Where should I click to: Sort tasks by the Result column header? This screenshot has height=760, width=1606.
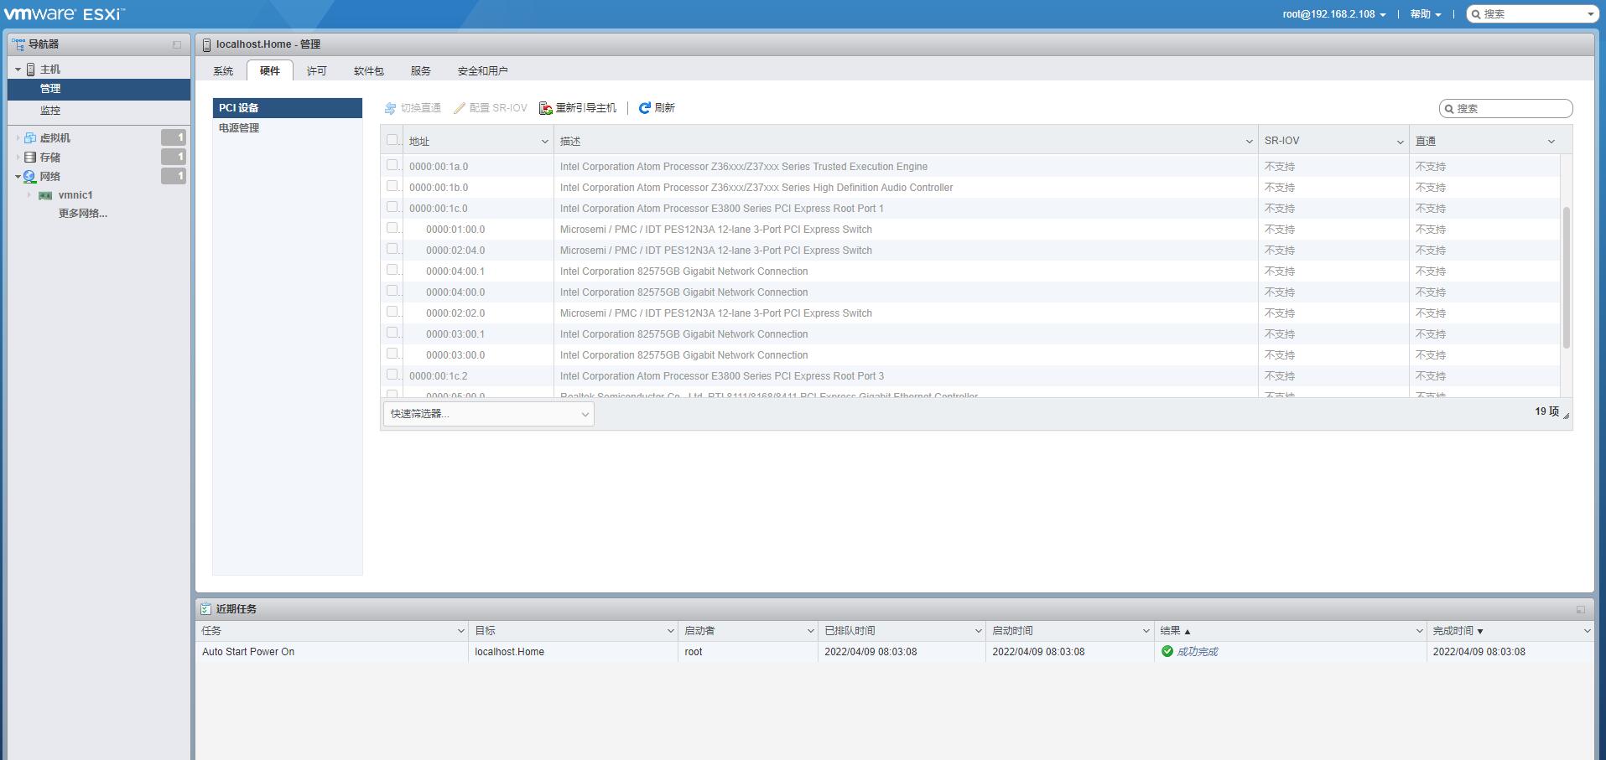click(1290, 631)
